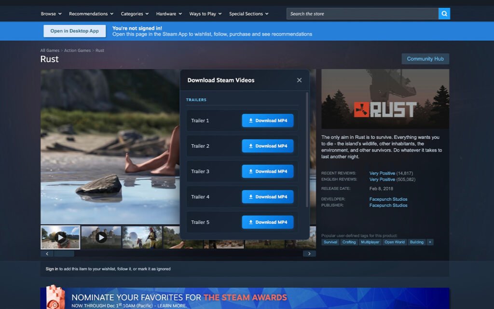Viewport: 494px width, 309px height.
Task: Open the Categories dropdown
Action: click(135, 14)
